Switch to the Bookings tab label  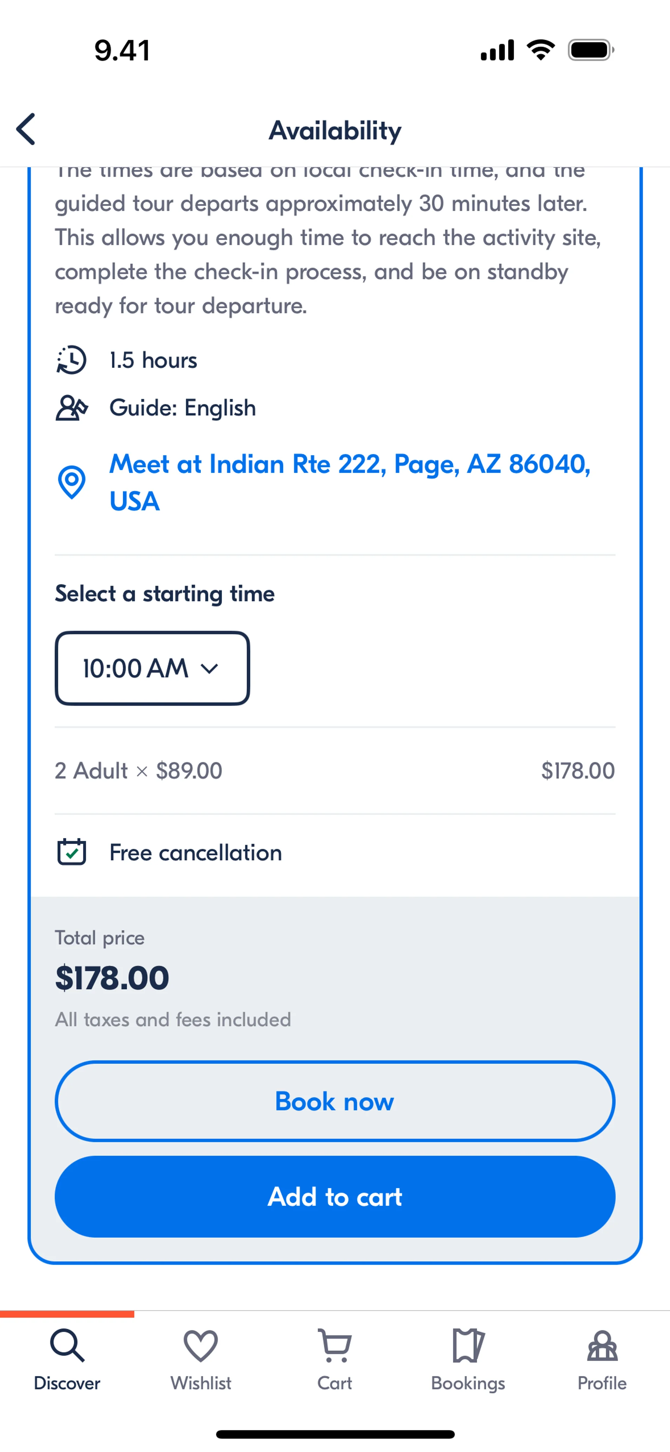click(x=468, y=1383)
